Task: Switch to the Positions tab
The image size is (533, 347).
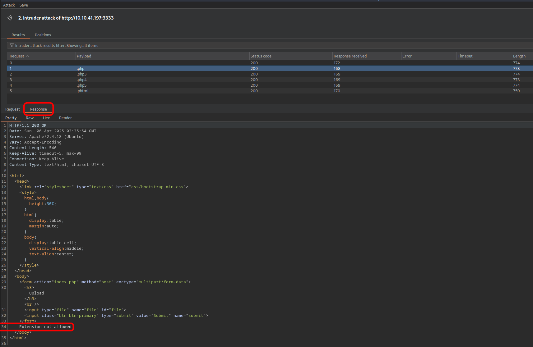Action: tap(43, 35)
